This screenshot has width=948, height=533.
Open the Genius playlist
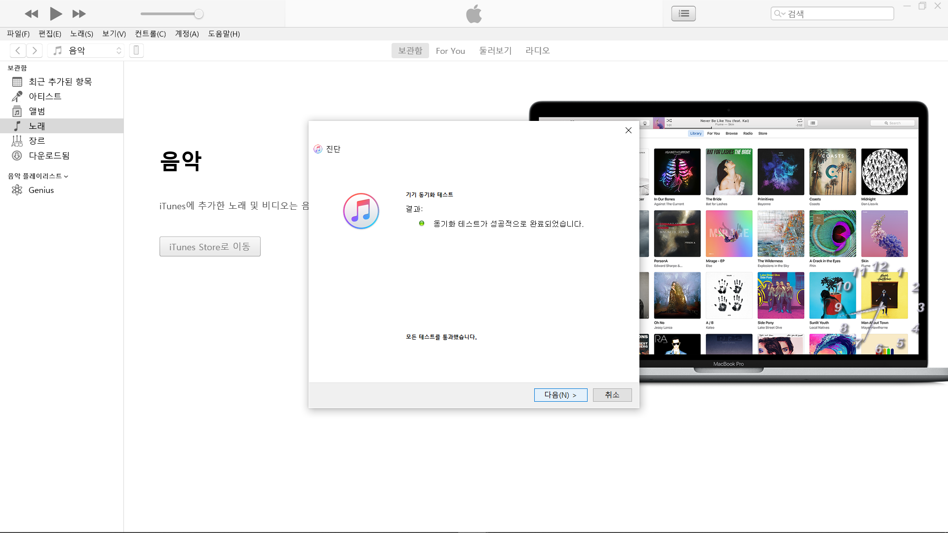tap(62, 190)
